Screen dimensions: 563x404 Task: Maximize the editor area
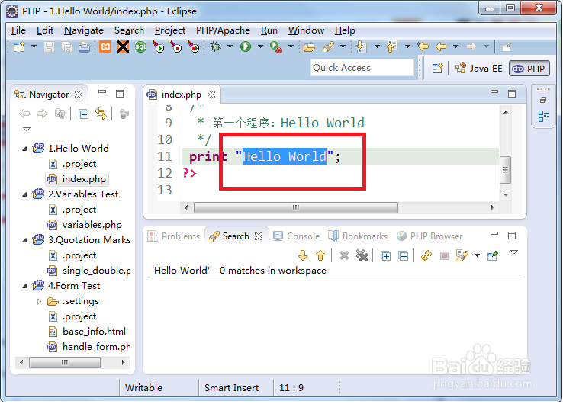(x=512, y=94)
